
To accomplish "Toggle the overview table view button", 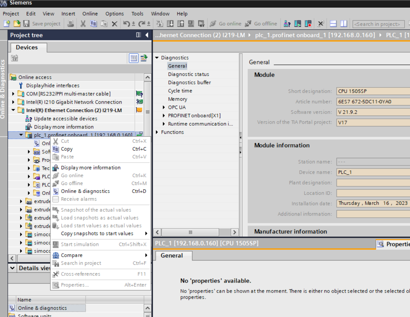I will click(x=134, y=58).
